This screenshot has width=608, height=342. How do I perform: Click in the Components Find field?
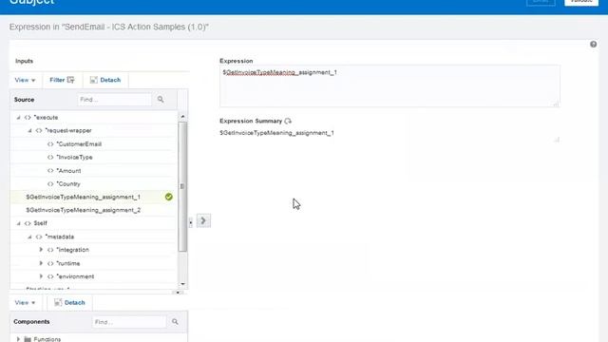click(x=129, y=322)
